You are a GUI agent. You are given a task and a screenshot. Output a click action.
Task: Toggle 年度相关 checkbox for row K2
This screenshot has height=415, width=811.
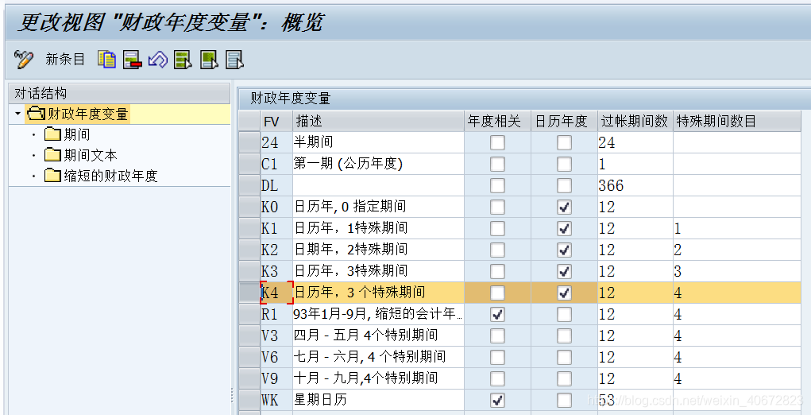click(497, 250)
